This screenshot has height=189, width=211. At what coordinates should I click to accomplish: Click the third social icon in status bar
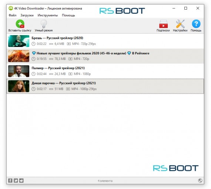tap(21, 180)
